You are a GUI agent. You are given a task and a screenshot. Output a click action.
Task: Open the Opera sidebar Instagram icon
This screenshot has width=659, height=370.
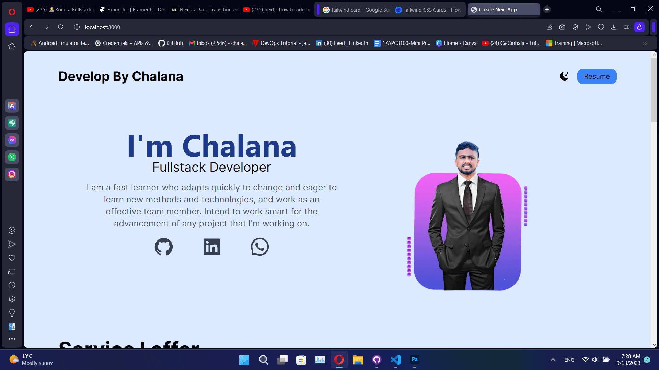12,174
